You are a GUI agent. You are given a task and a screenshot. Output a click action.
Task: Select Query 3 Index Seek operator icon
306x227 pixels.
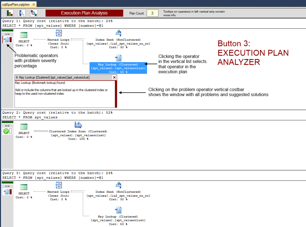118,185
